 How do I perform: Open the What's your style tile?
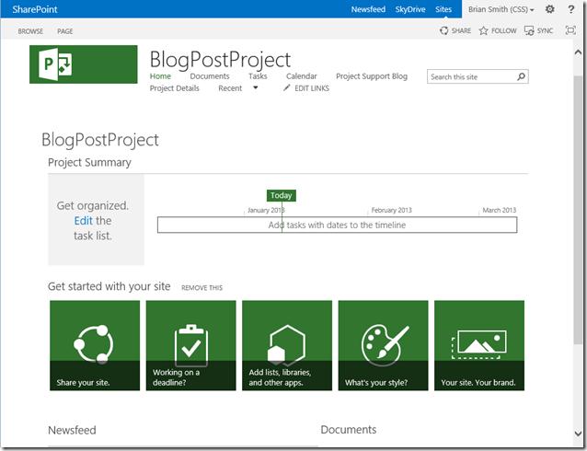tap(383, 345)
